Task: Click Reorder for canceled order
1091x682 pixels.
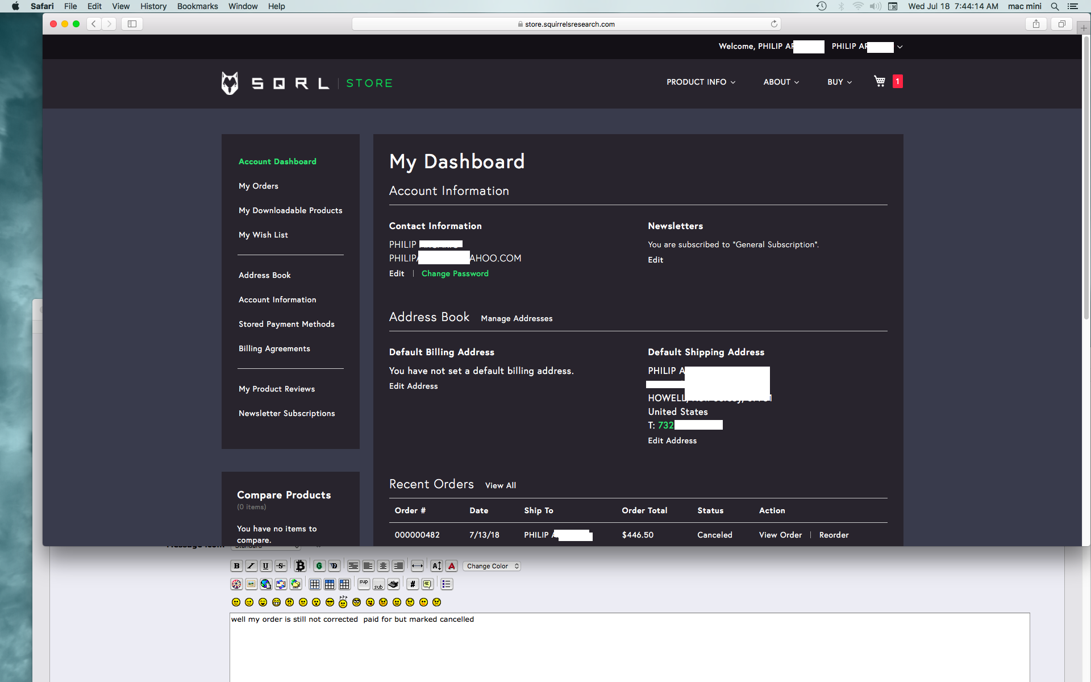Action: 834,535
